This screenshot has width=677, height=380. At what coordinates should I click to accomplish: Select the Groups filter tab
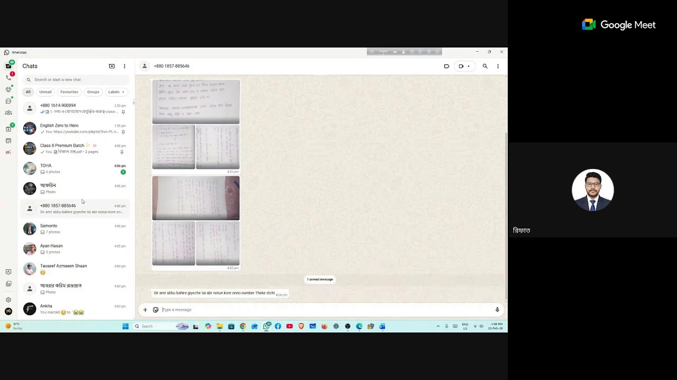[x=93, y=92]
